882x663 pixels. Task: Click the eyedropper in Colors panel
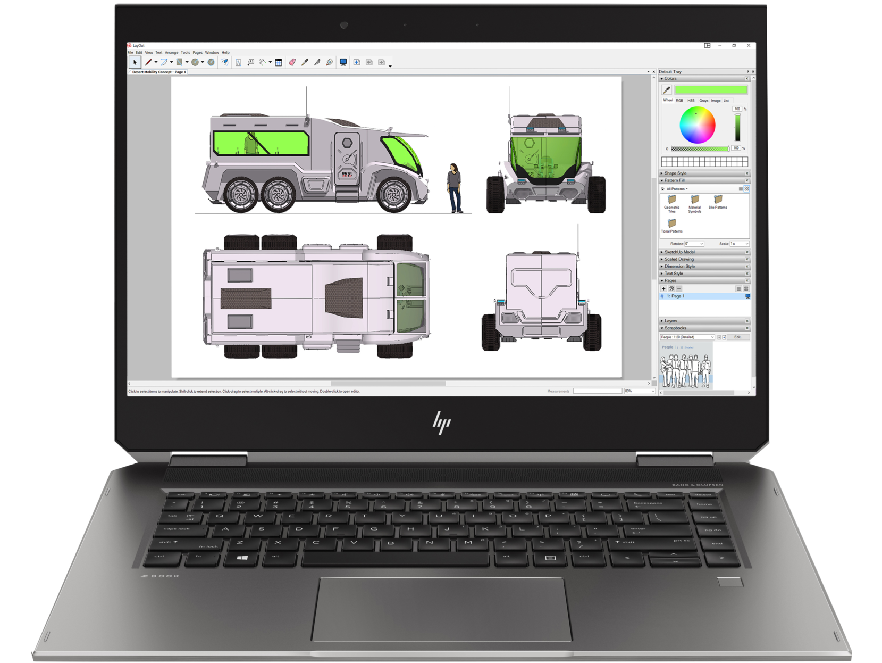point(667,90)
